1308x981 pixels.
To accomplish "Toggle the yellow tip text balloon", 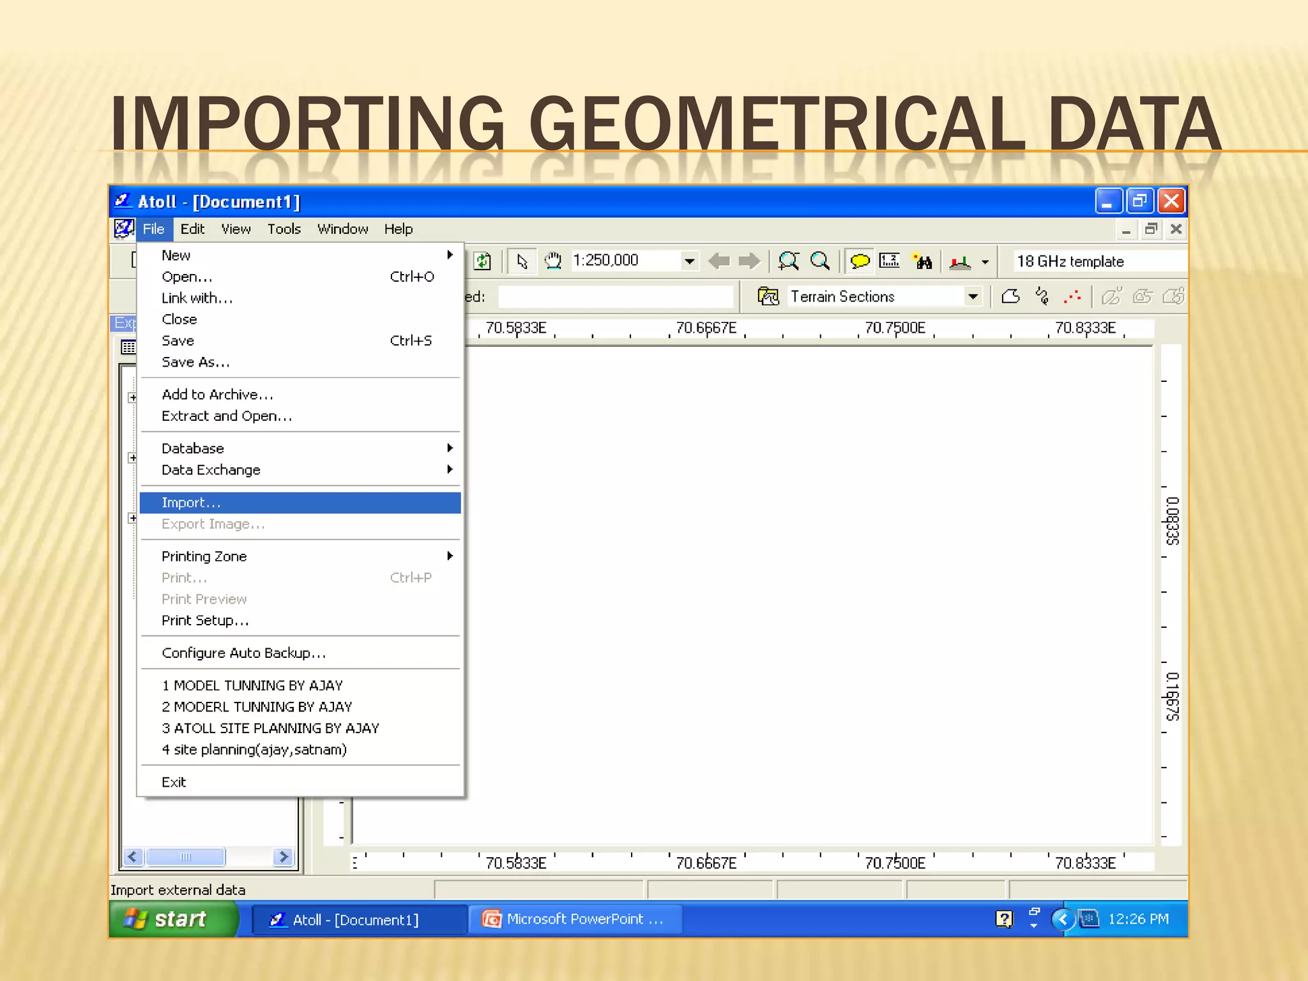I will (860, 261).
